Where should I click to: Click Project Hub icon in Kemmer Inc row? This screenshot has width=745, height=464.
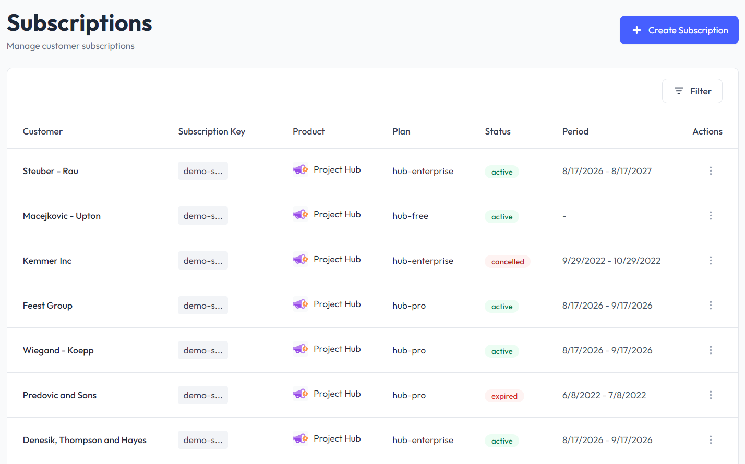click(x=301, y=259)
